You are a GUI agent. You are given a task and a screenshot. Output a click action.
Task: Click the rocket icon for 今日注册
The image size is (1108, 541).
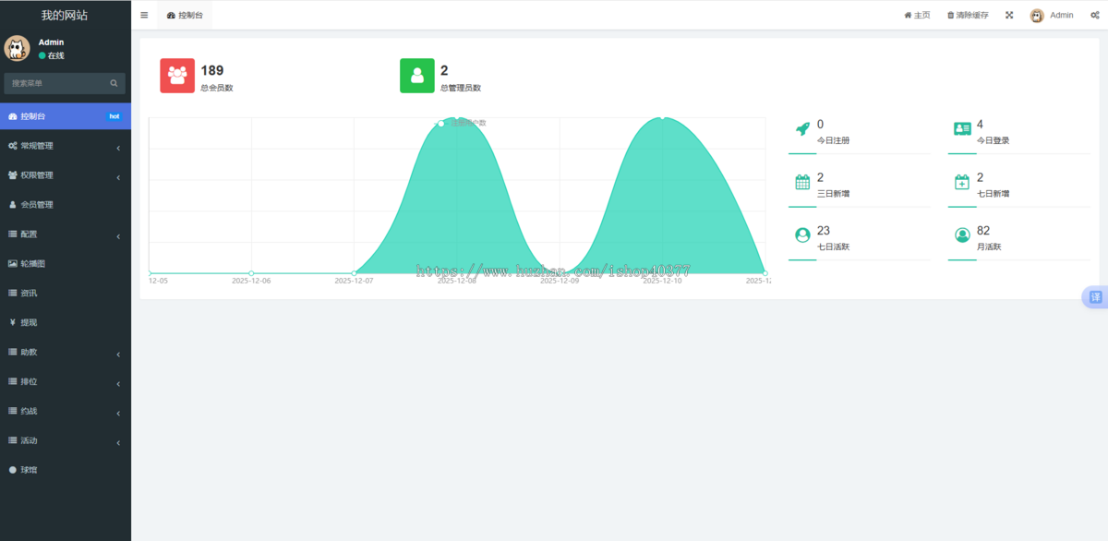802,129
